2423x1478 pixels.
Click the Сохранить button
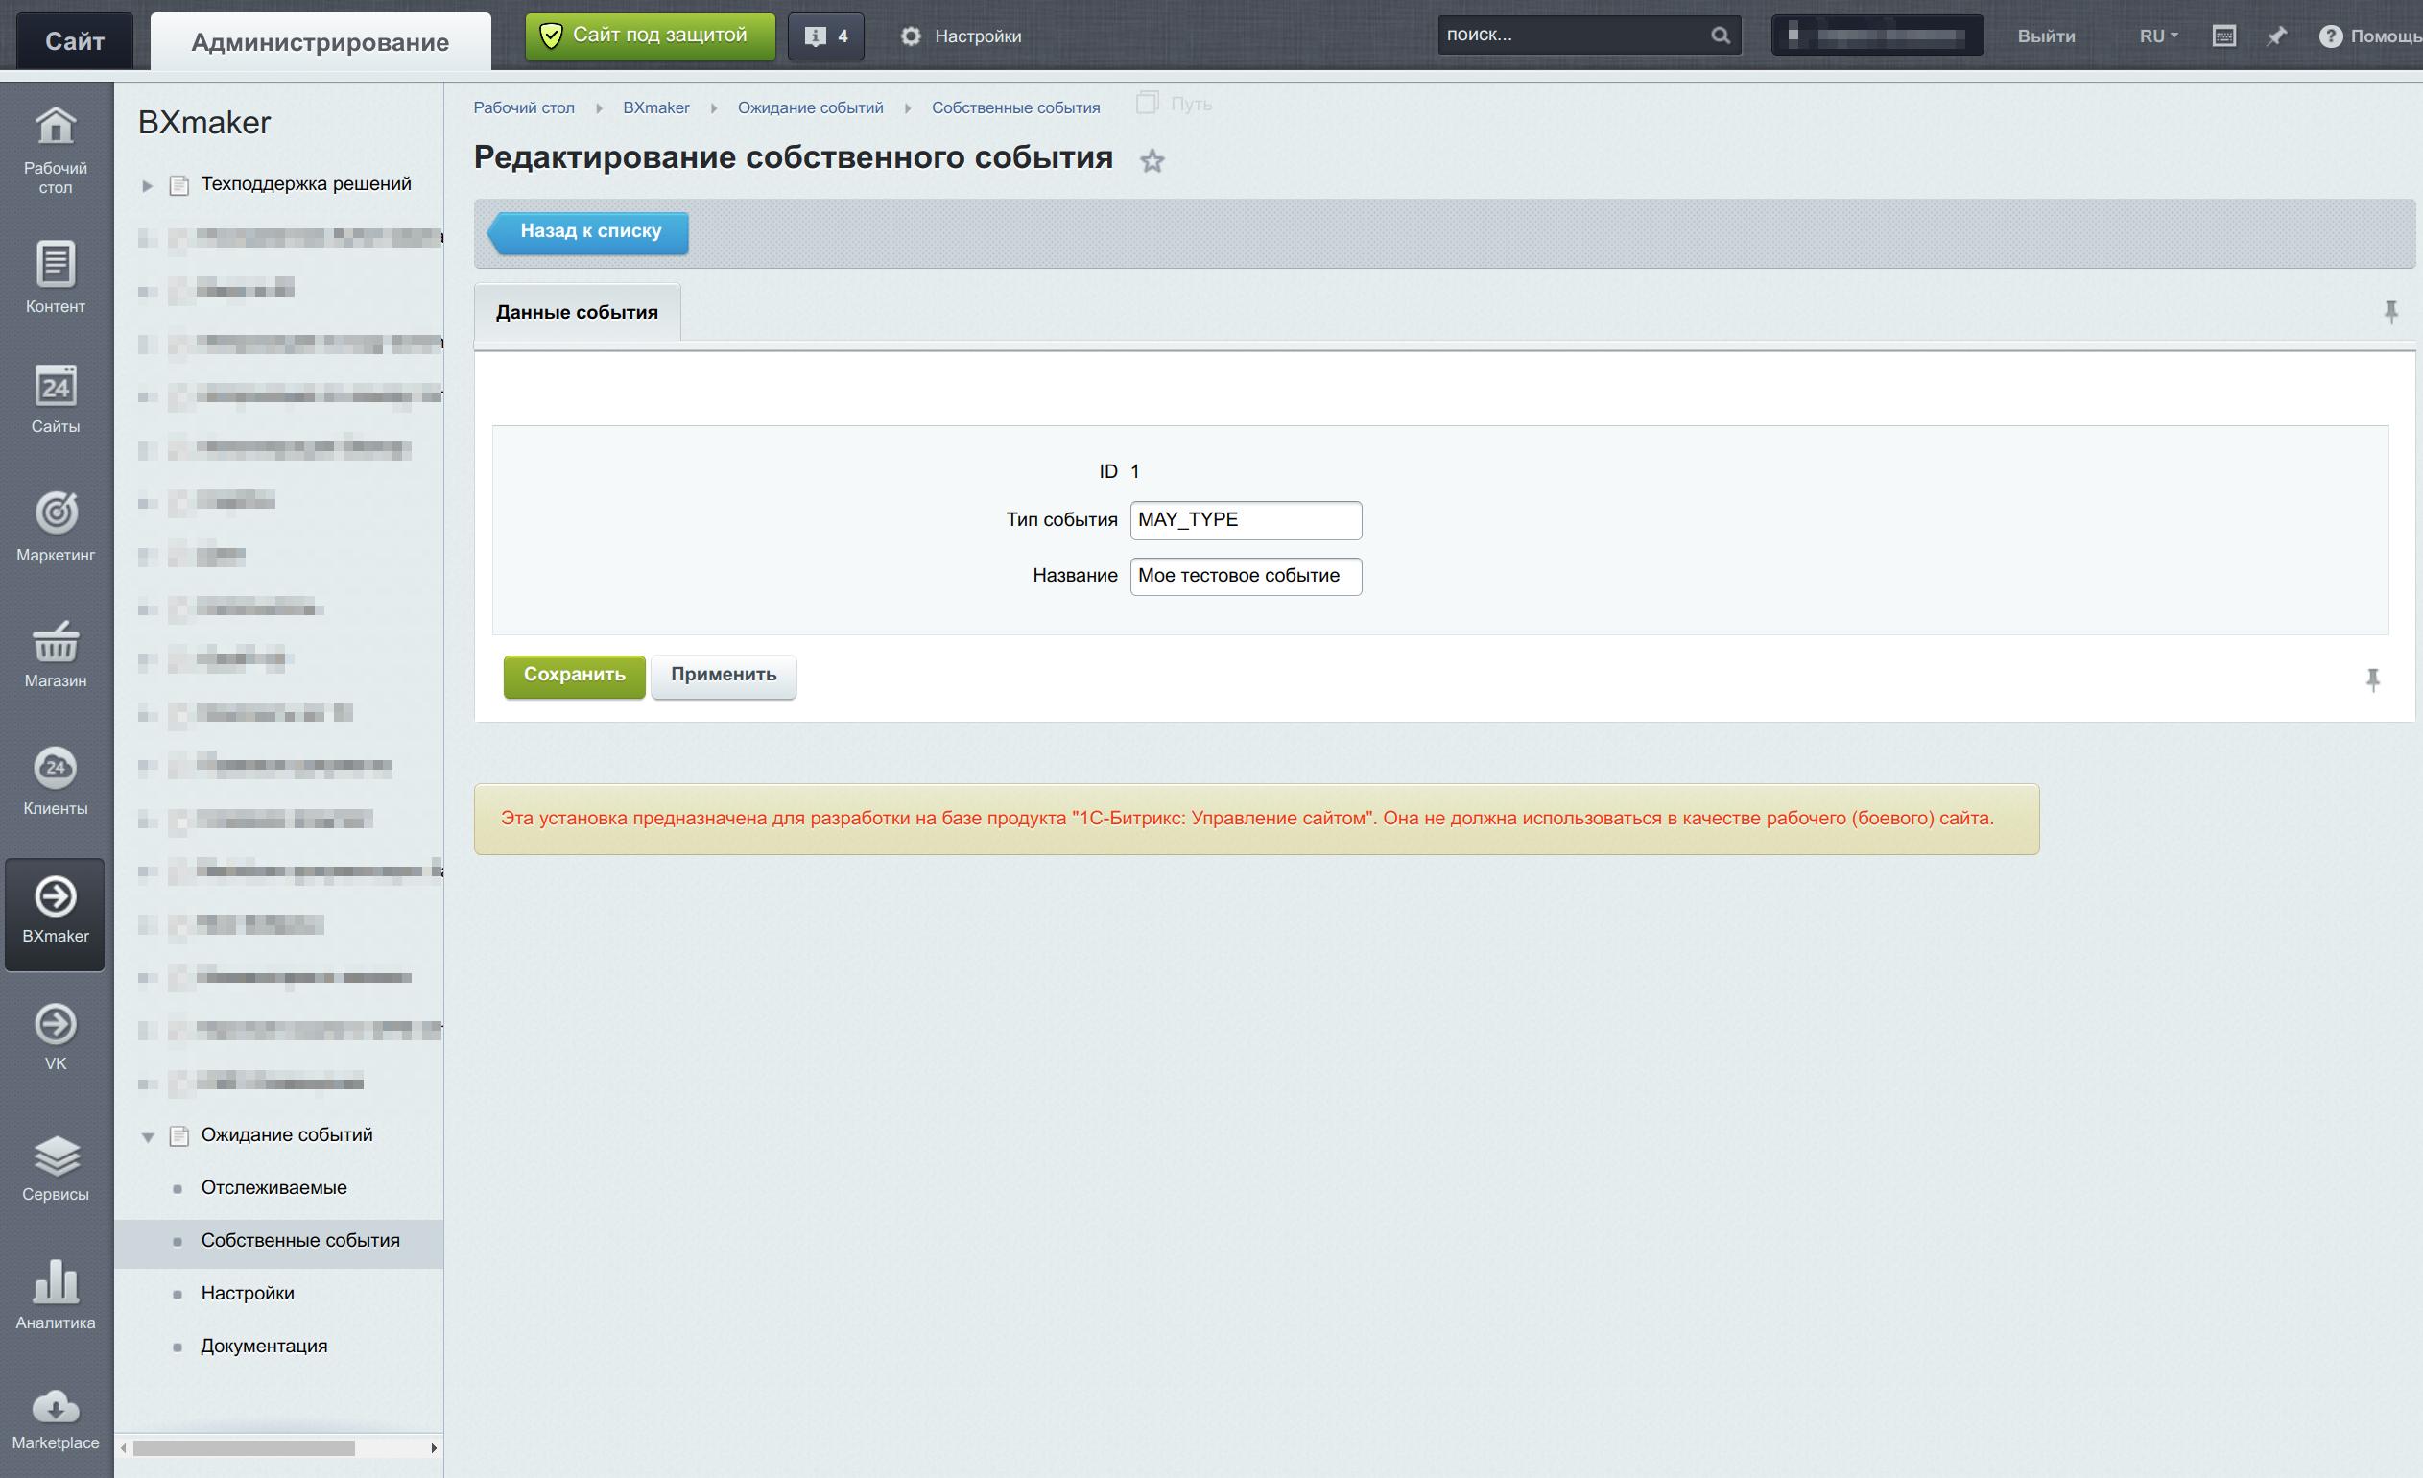point(573,675)
